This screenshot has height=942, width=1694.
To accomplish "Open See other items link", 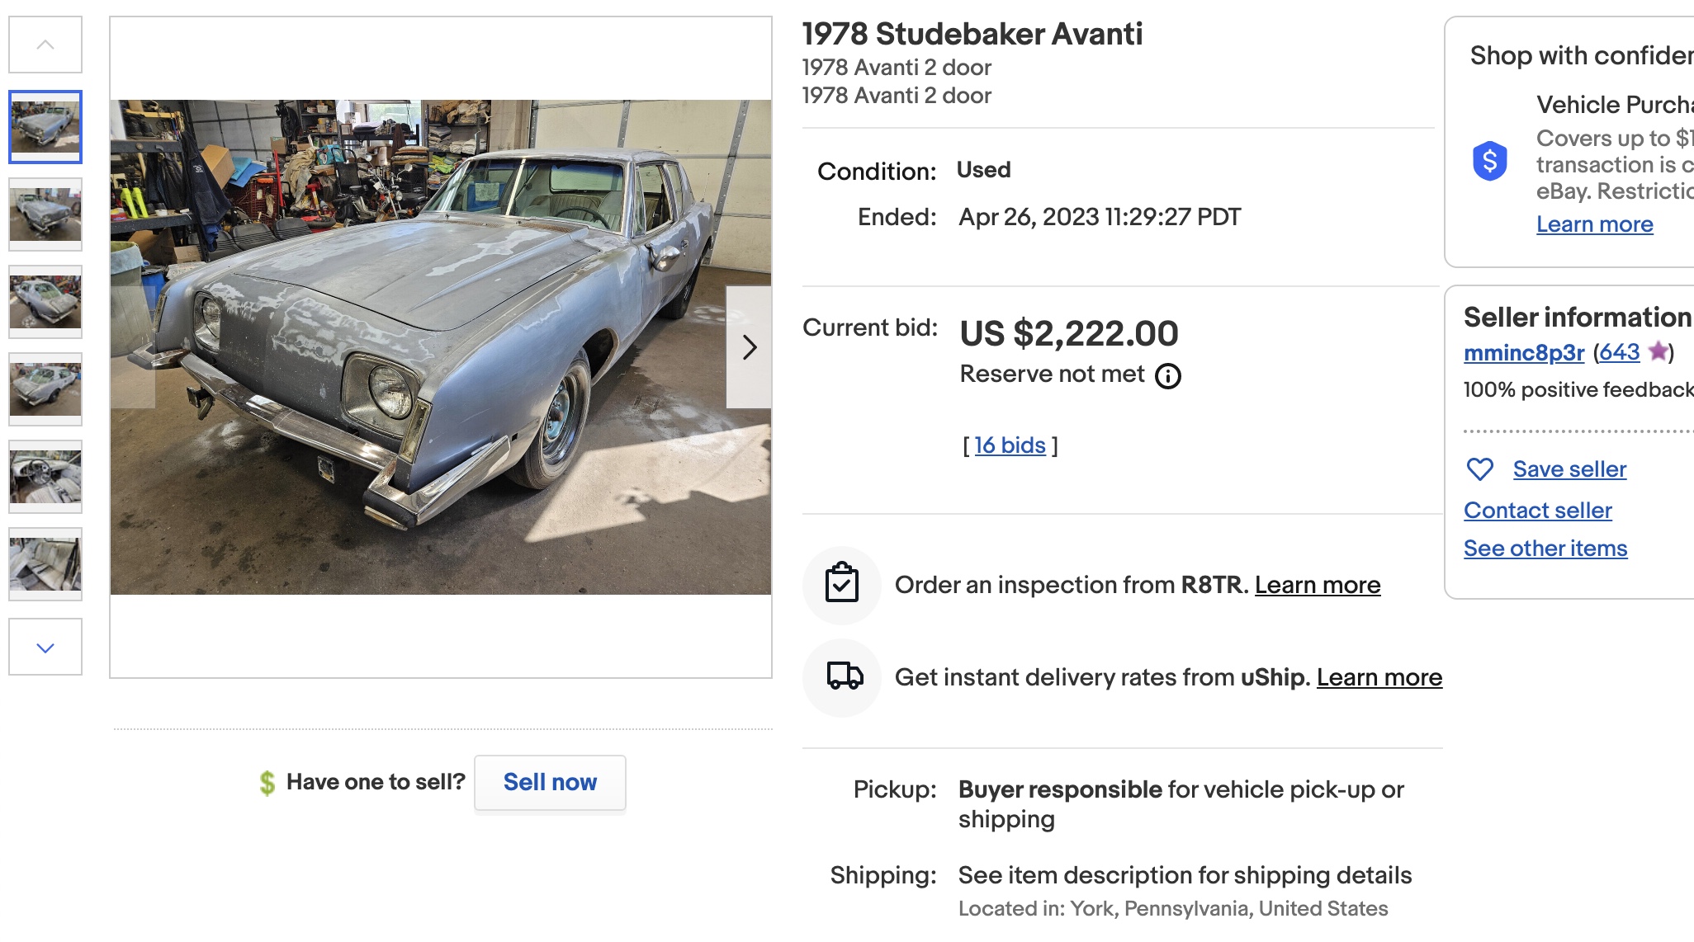I will point(1545,549).
